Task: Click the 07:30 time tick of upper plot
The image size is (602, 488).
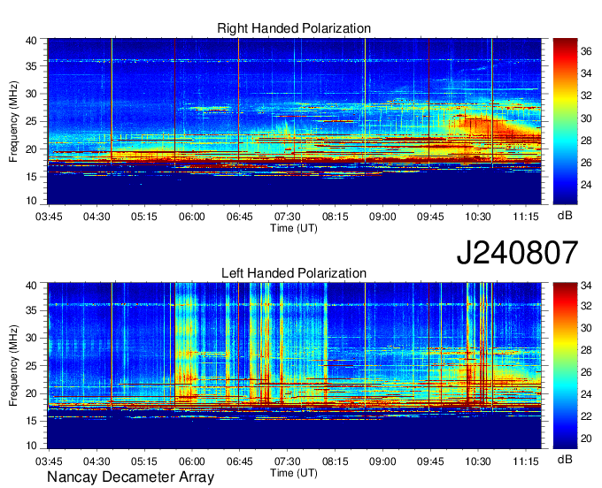Action: click(287, 217)
